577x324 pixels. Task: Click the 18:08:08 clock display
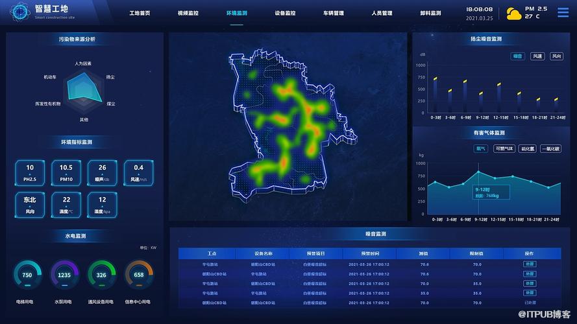tap(479, 9)
